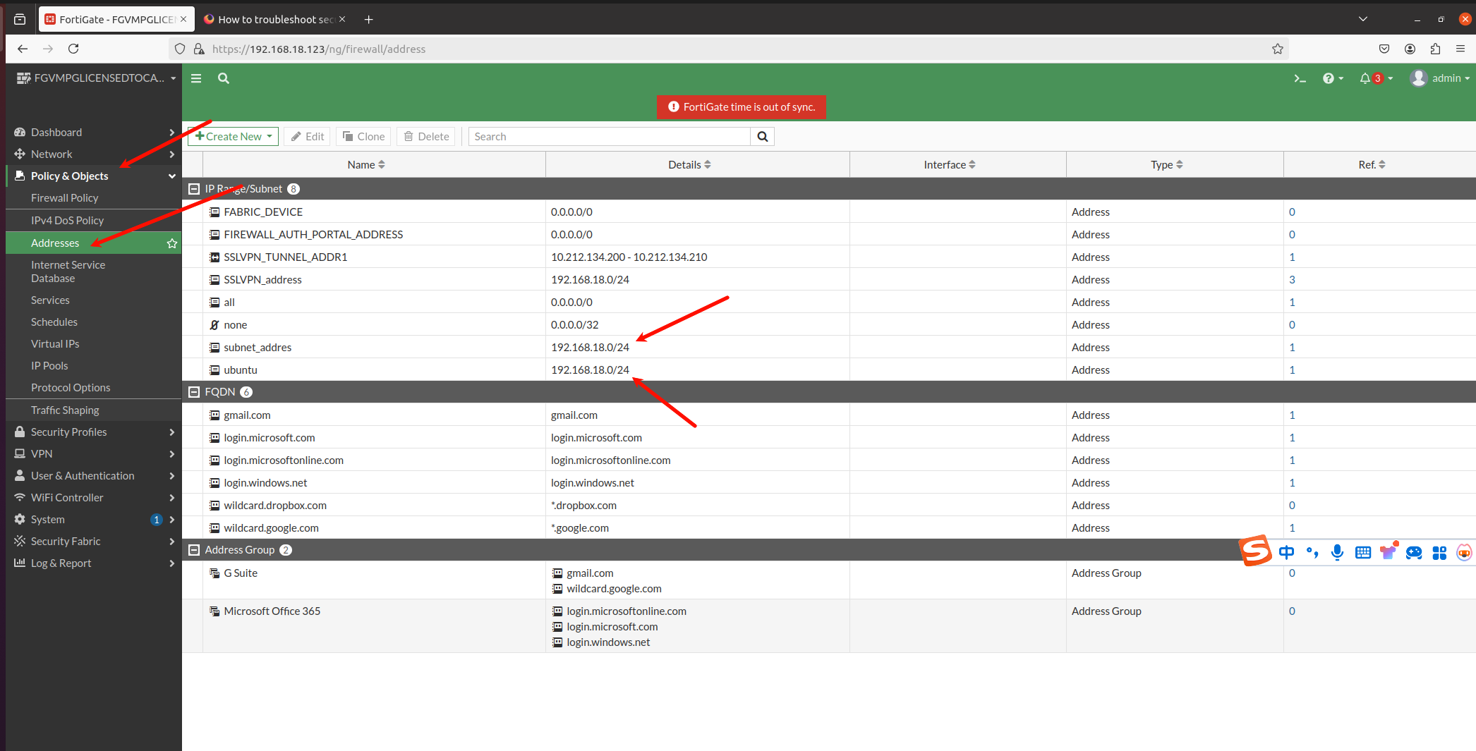1476x751 pixels.
Task: Click the microphone voice input icon
Action: point(1337,553)
